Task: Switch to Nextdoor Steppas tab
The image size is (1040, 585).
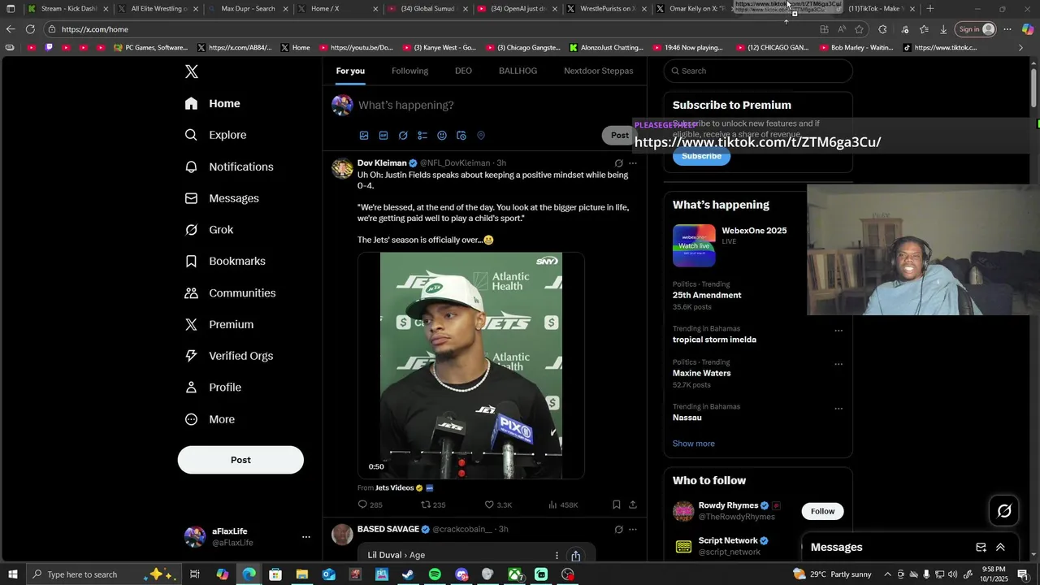Action: [x=599, y=71]
